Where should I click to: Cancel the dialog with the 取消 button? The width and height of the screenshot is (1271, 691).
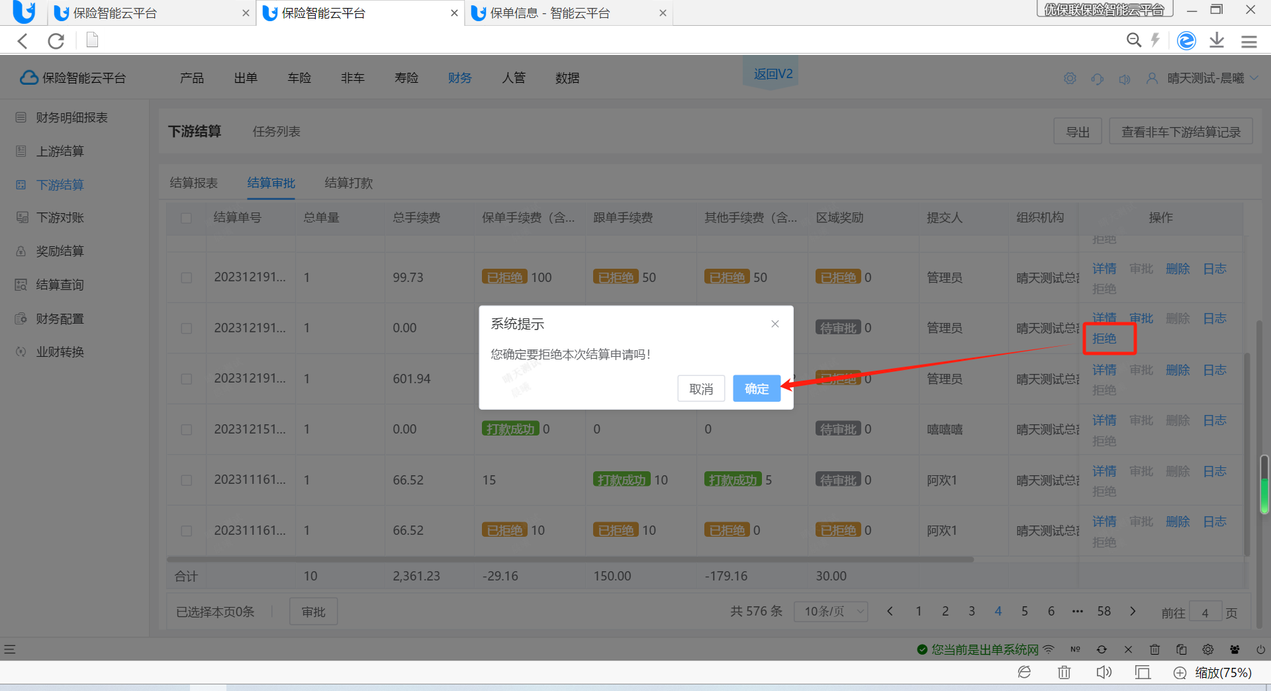click(701, 389)
